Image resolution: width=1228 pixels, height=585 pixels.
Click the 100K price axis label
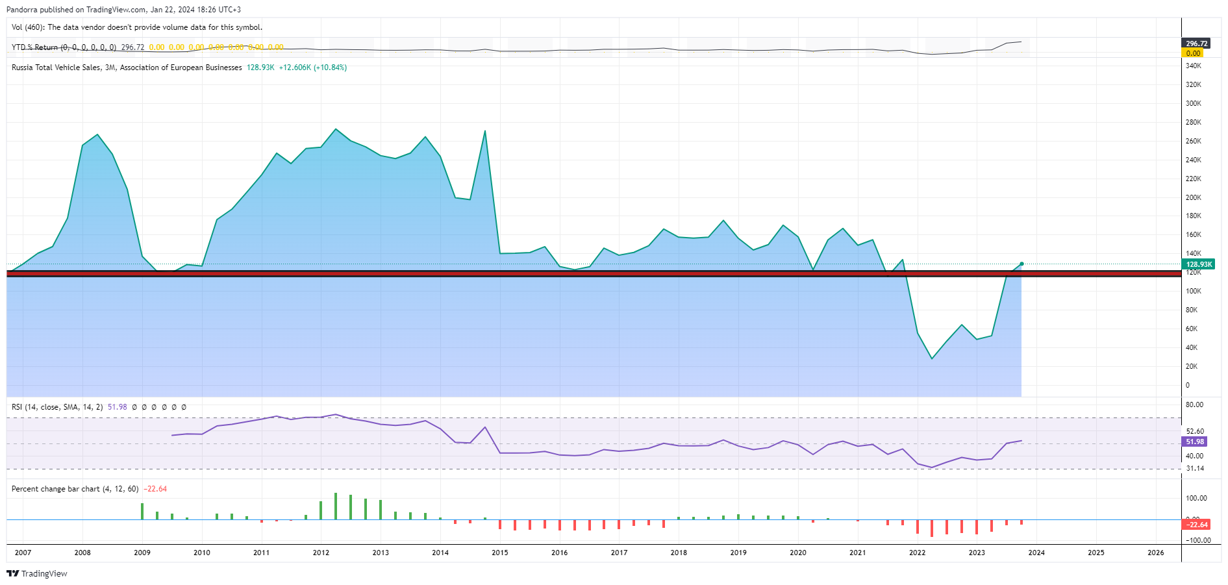(1194, 291)
